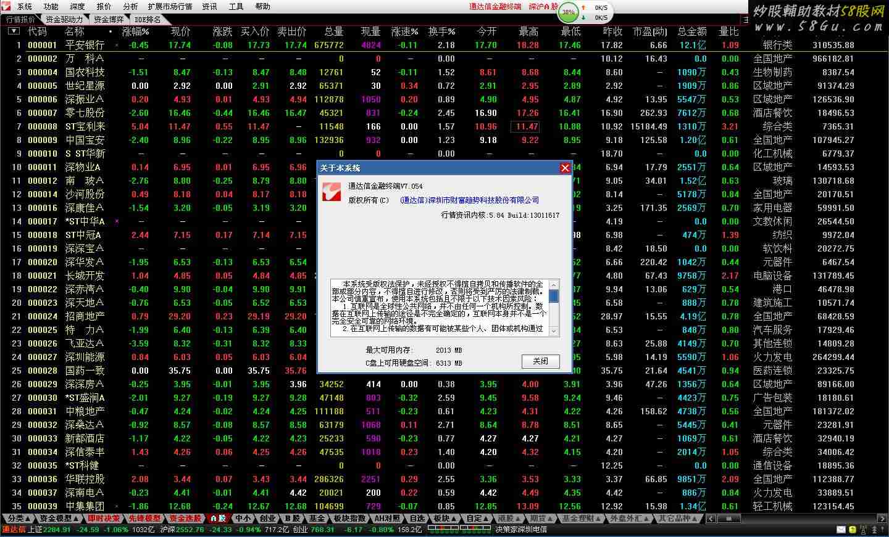
Task: Click the 通达信 logo in the About dialog
Action: point(332,191)
